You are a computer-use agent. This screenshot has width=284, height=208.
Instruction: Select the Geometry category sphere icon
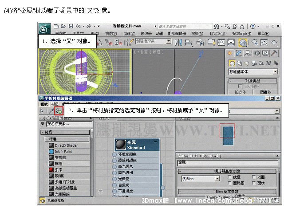point(232,63)
